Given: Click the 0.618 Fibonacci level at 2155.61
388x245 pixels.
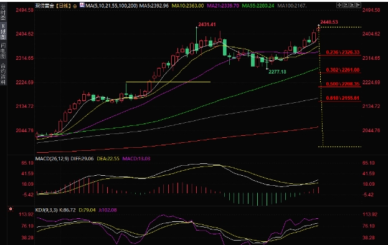Looking at the screenshot, I should pyautogui.click(x=343, y=98).
